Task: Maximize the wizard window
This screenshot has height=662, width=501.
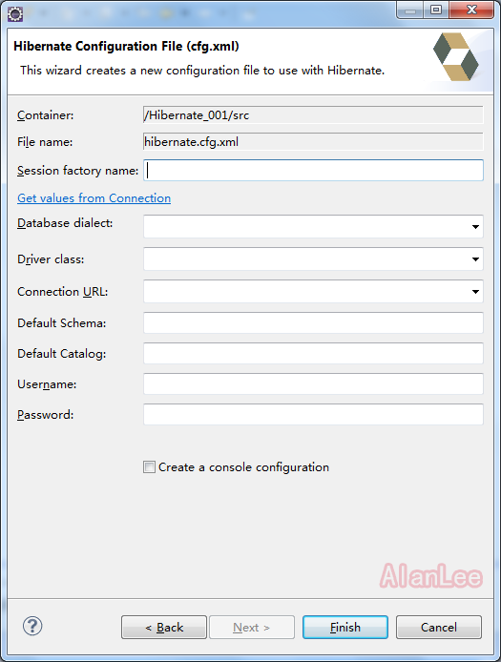Action: coord(436,10)
